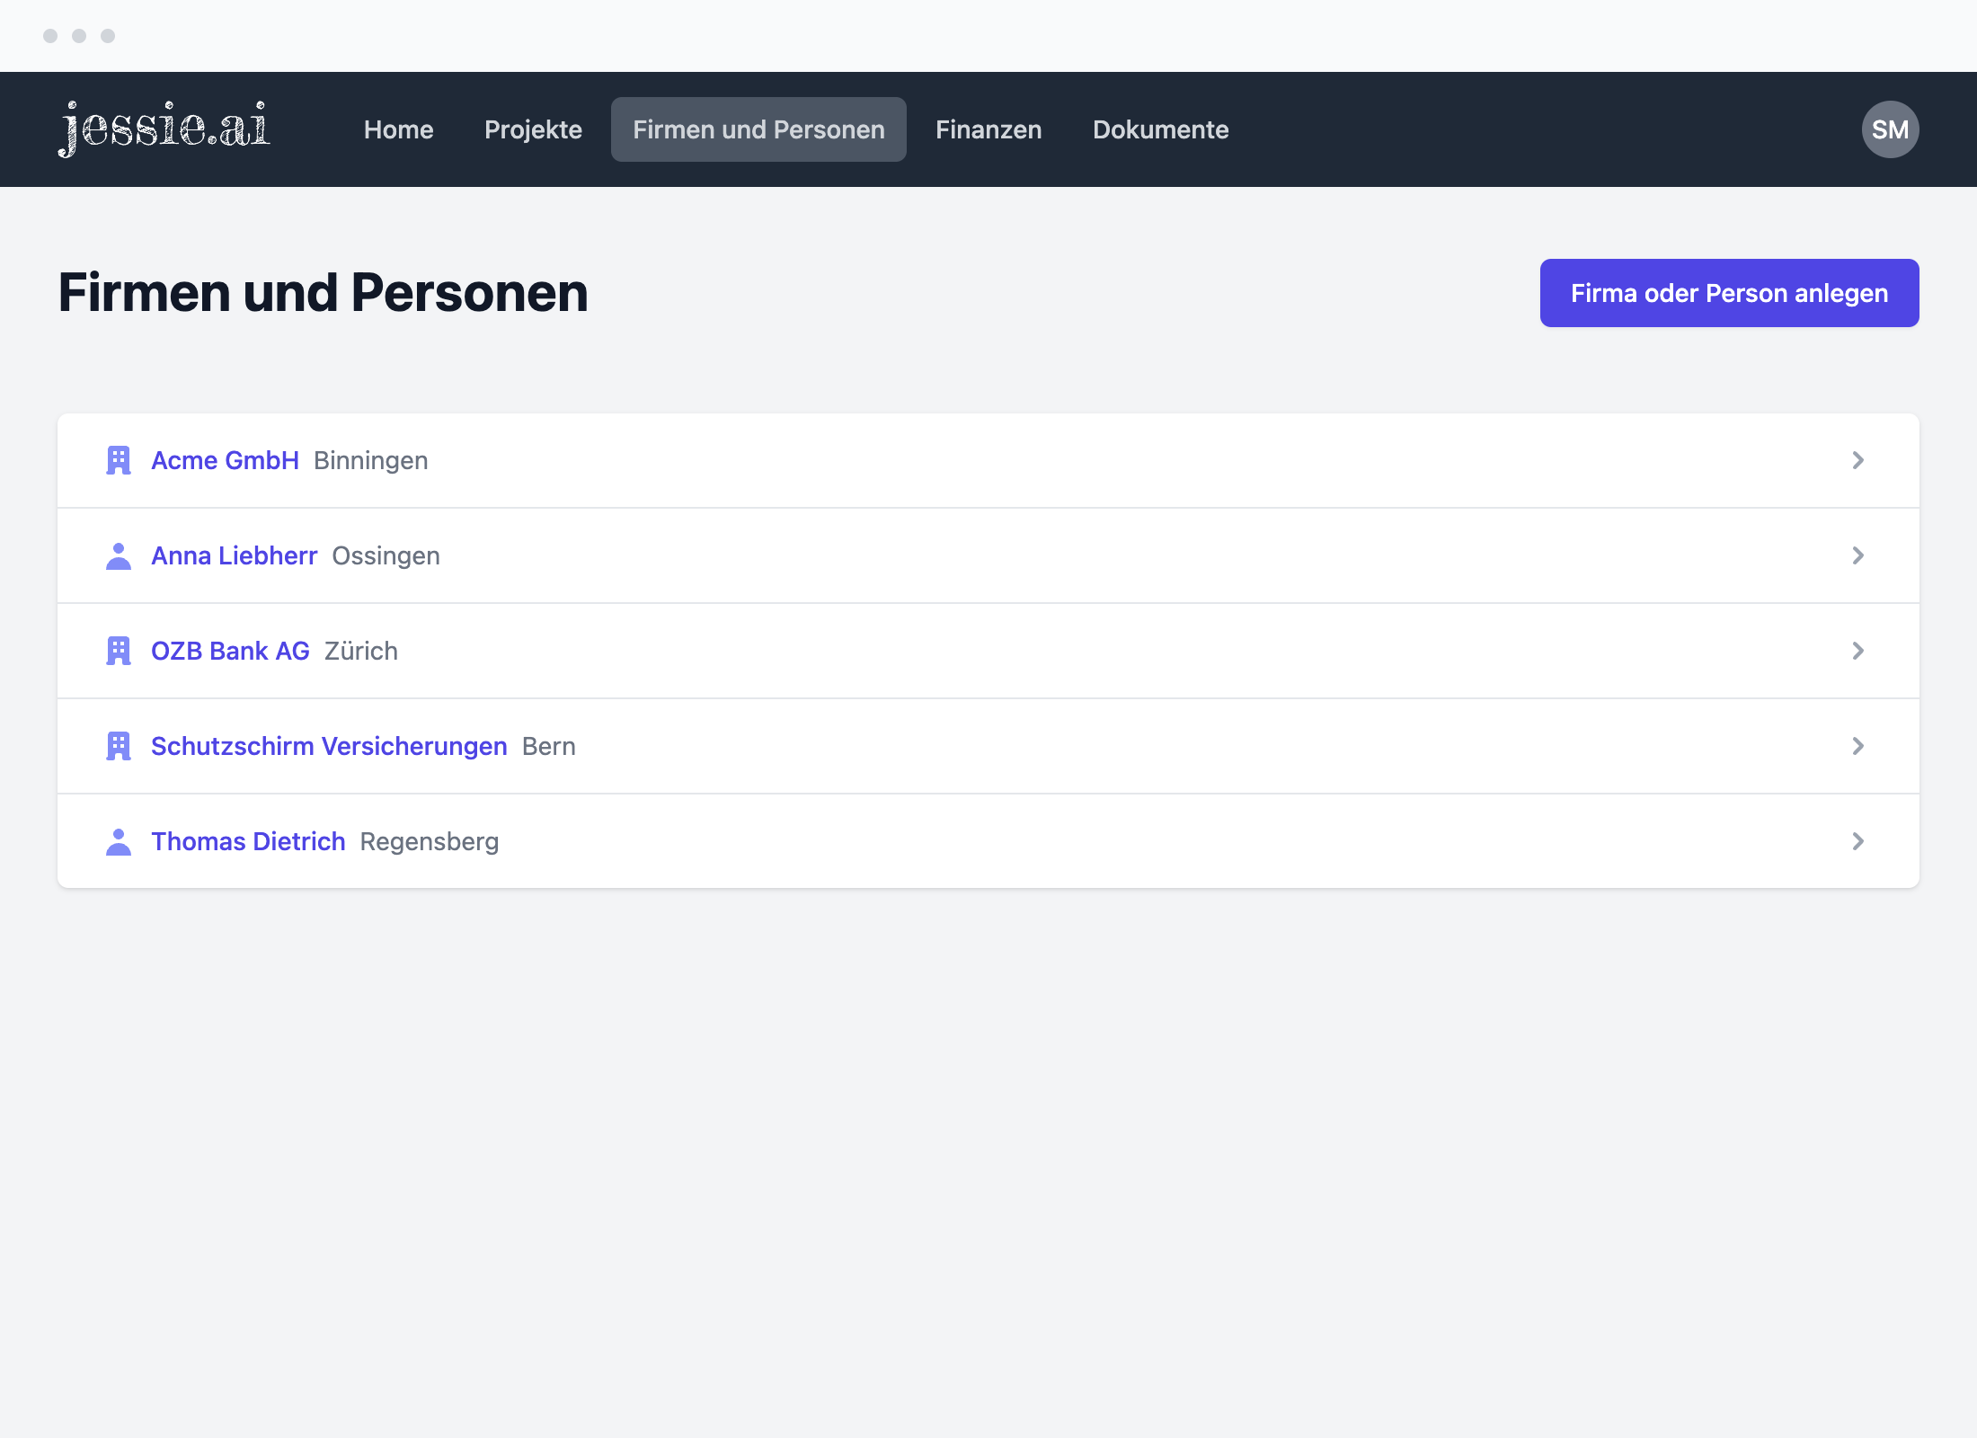Click the building icon beside OZB Bank AG
The image size is (1977, 1438).
click(x=119, y=651)
